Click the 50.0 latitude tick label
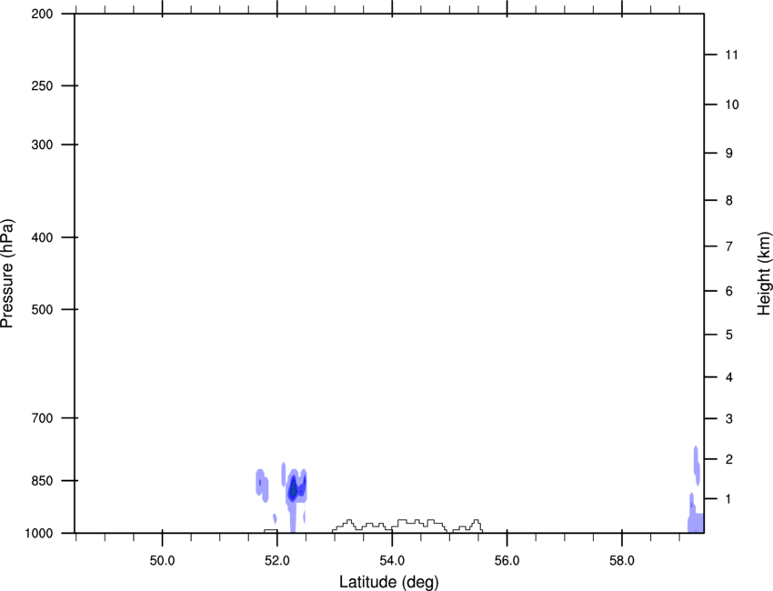Image resolution: width=773 pixels, height=591 pixels. [x=162, y=561]
